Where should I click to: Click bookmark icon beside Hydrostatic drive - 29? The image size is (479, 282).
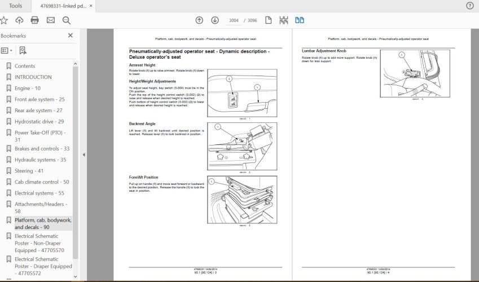(x=9, y=122)
